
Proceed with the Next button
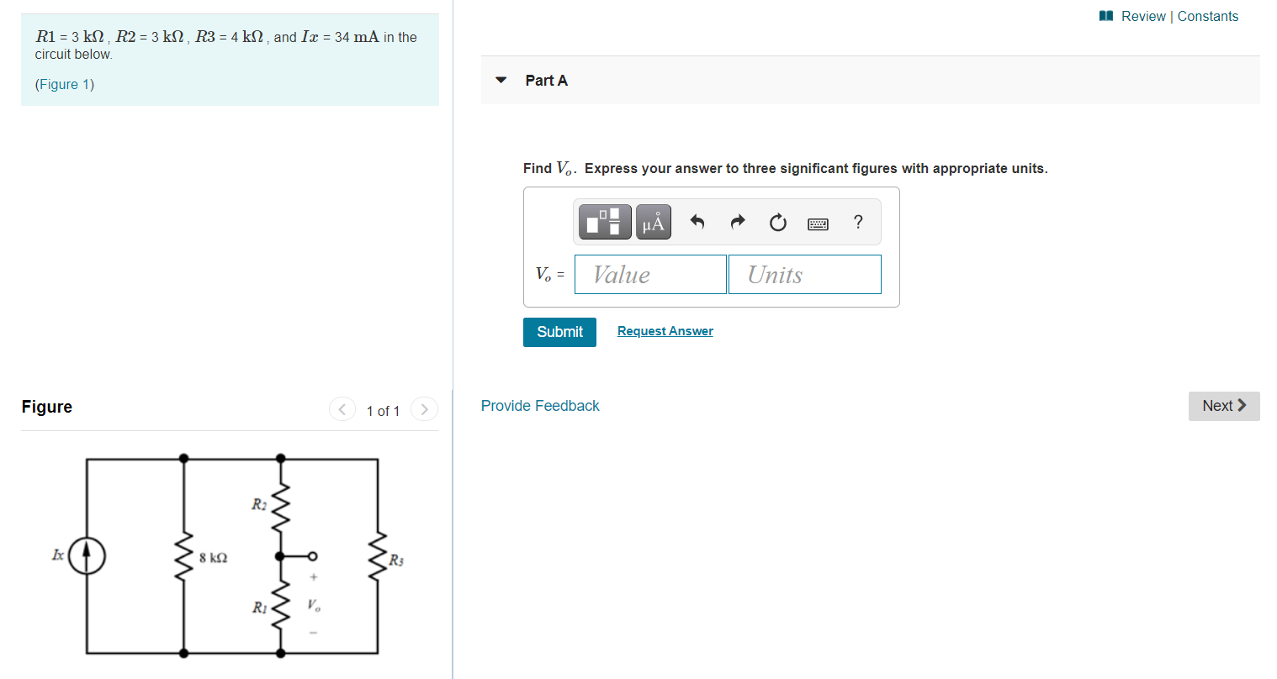coord(1223,405)
